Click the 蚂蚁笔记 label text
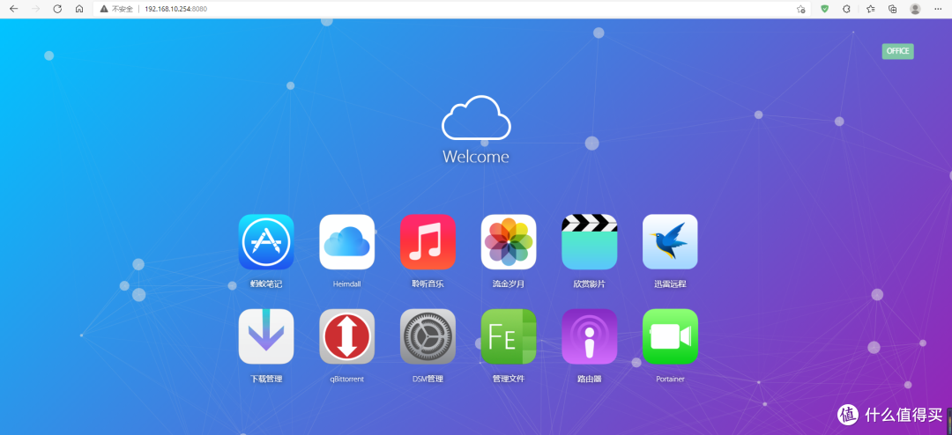This screenshot has width=952, height=435. (x=266, y=284)
